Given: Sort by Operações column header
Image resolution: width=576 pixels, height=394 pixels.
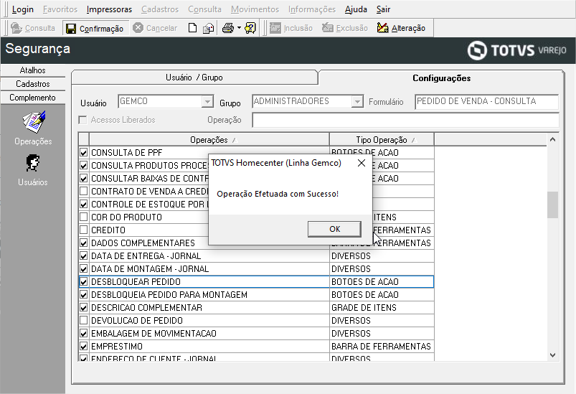Looking at the screenshot, I should click(209, 140).
